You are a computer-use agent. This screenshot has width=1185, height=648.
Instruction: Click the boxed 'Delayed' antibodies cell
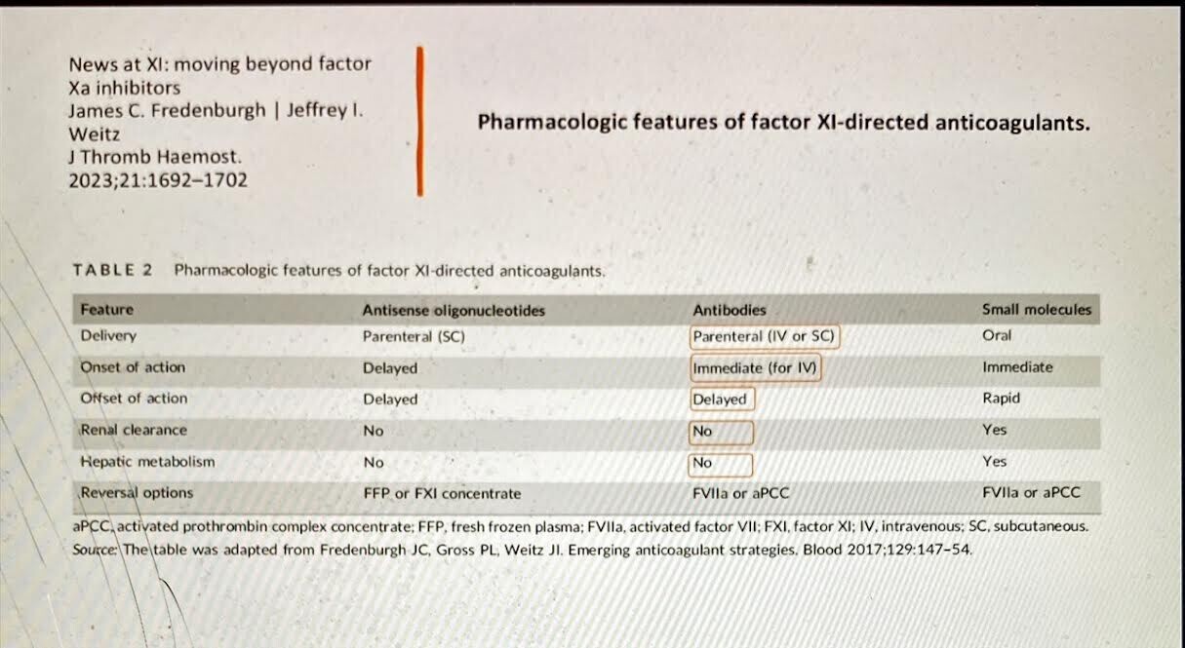(x=722, y=400)
